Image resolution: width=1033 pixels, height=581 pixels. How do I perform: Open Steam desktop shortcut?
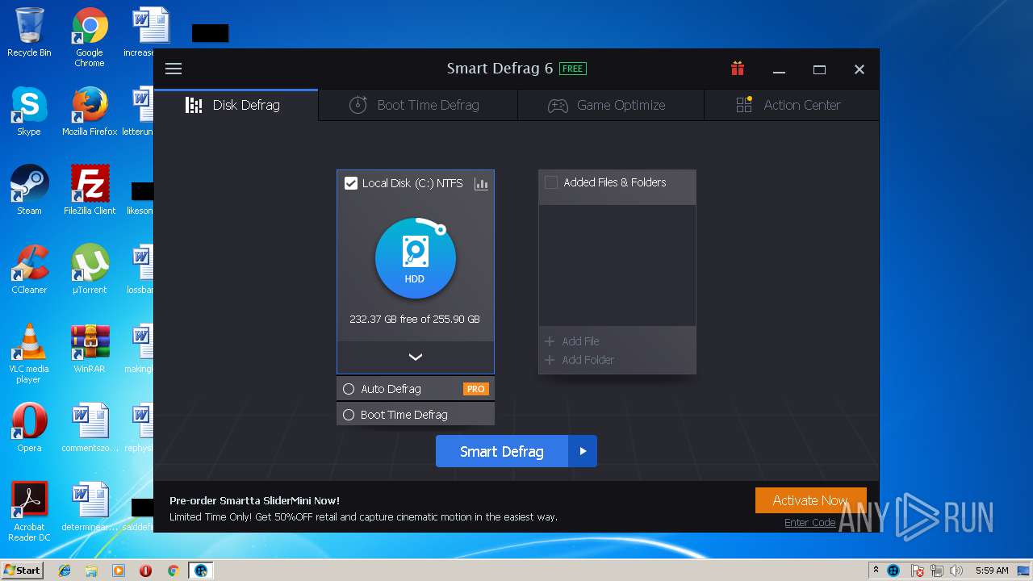(x=29, y=191)
